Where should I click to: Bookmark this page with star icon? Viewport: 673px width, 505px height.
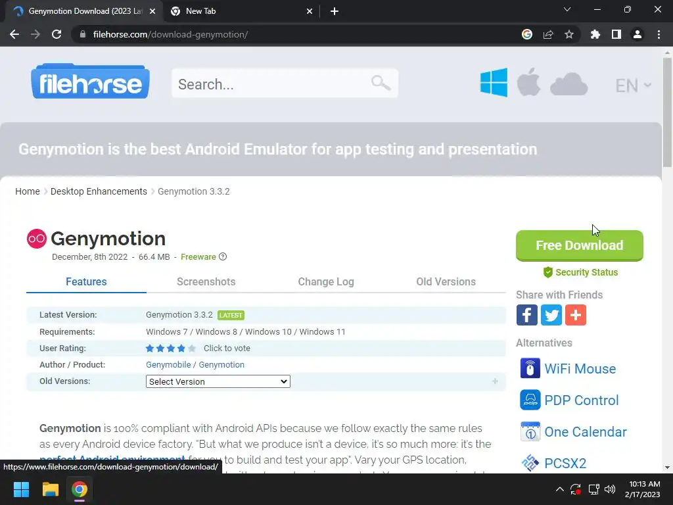[x=569, y=34]
